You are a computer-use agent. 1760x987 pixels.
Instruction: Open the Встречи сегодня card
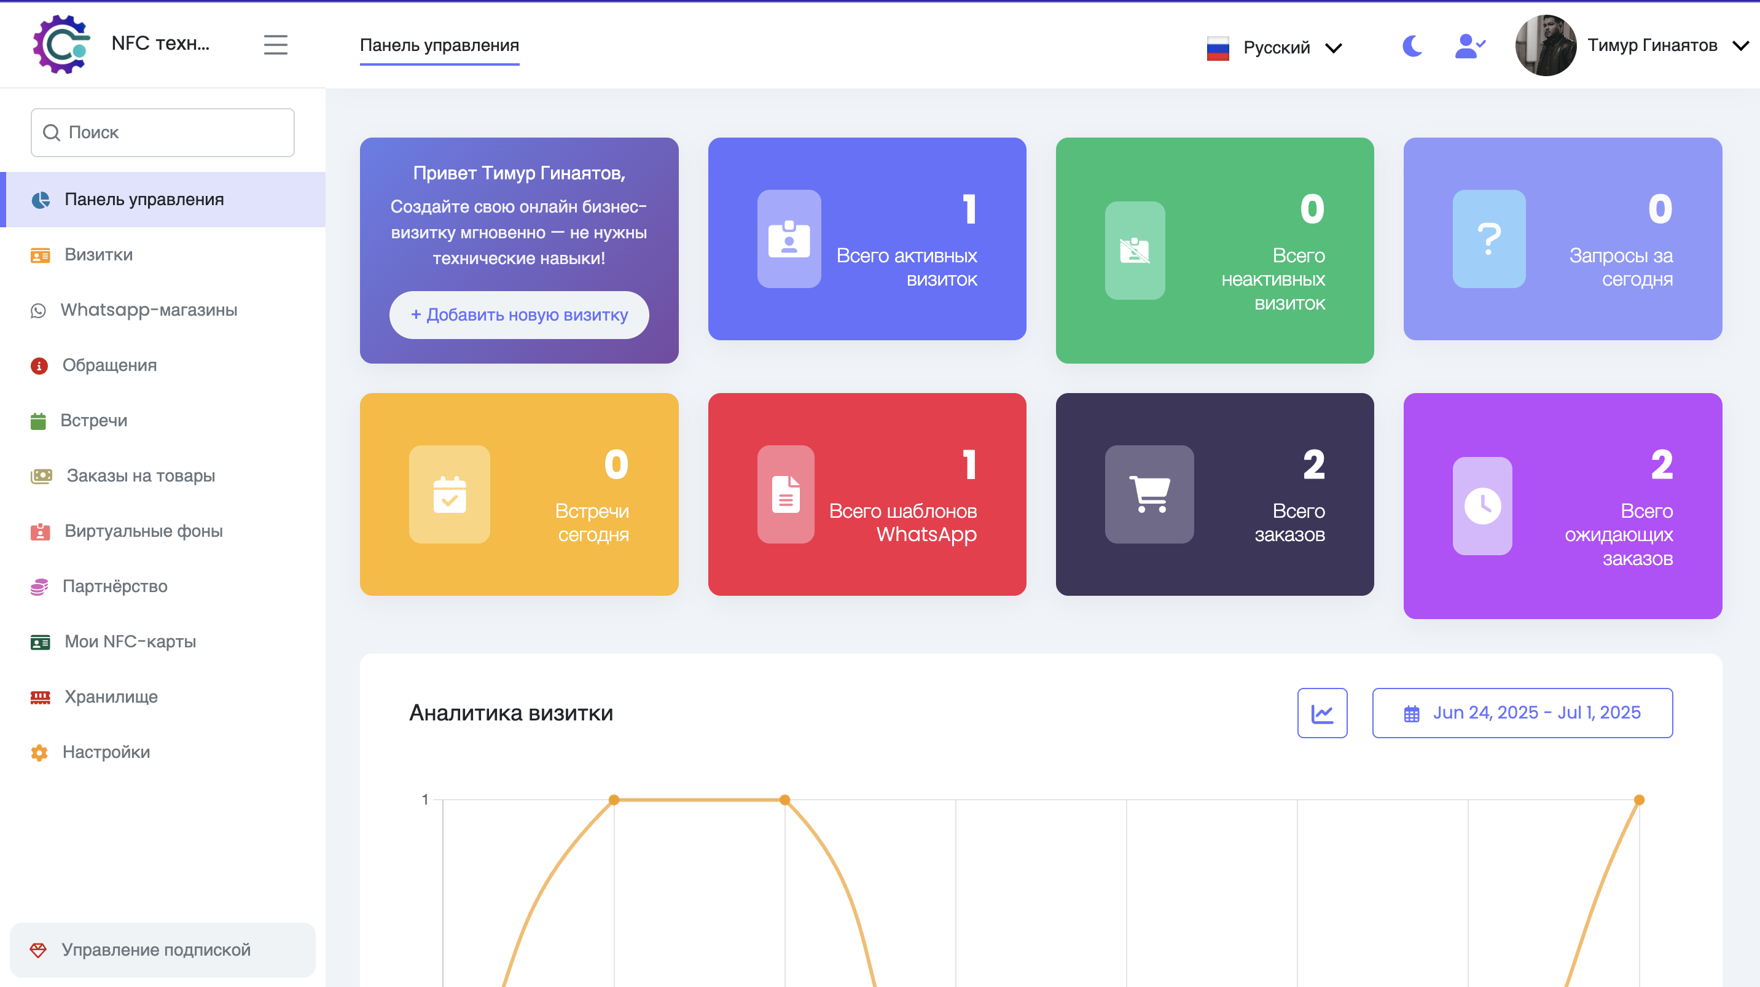click(518, 494)
